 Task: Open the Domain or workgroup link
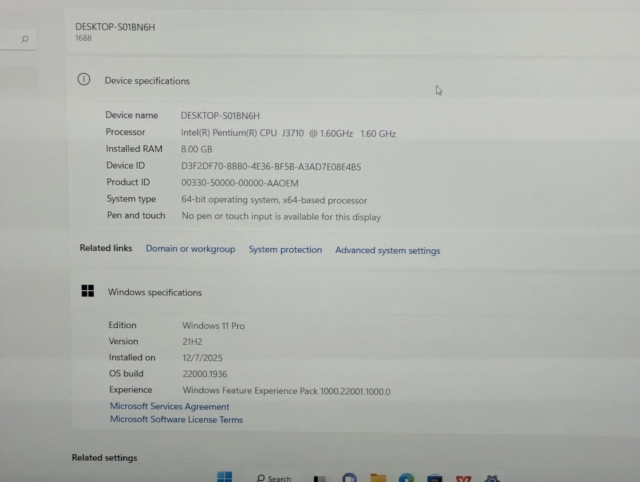[190, 249]
